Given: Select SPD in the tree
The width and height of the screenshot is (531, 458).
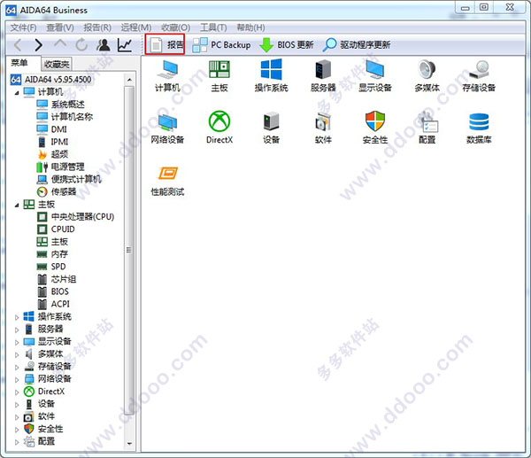Looking at the screenshot, I should click(51, 267).
